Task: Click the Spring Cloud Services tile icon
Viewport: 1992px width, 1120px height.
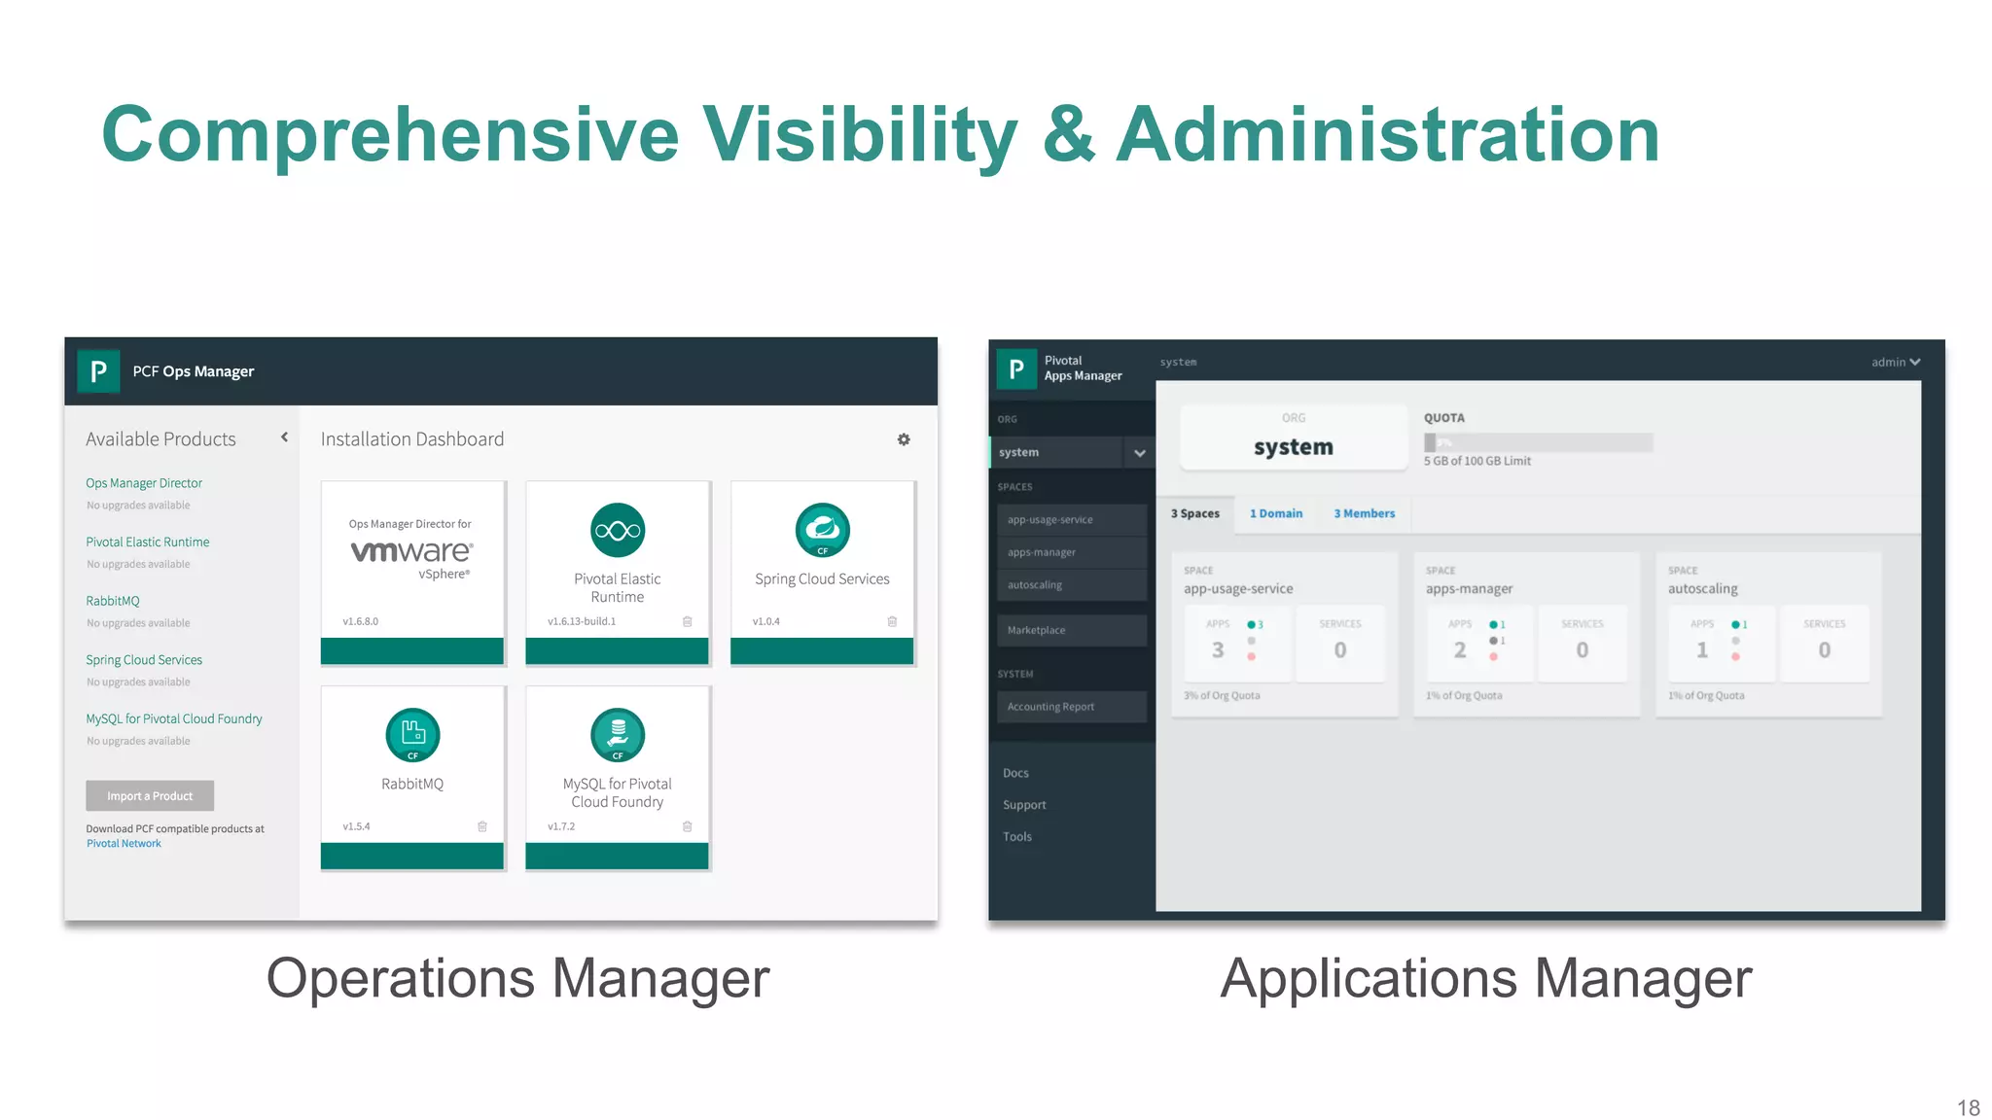Action: pos(822,530)
